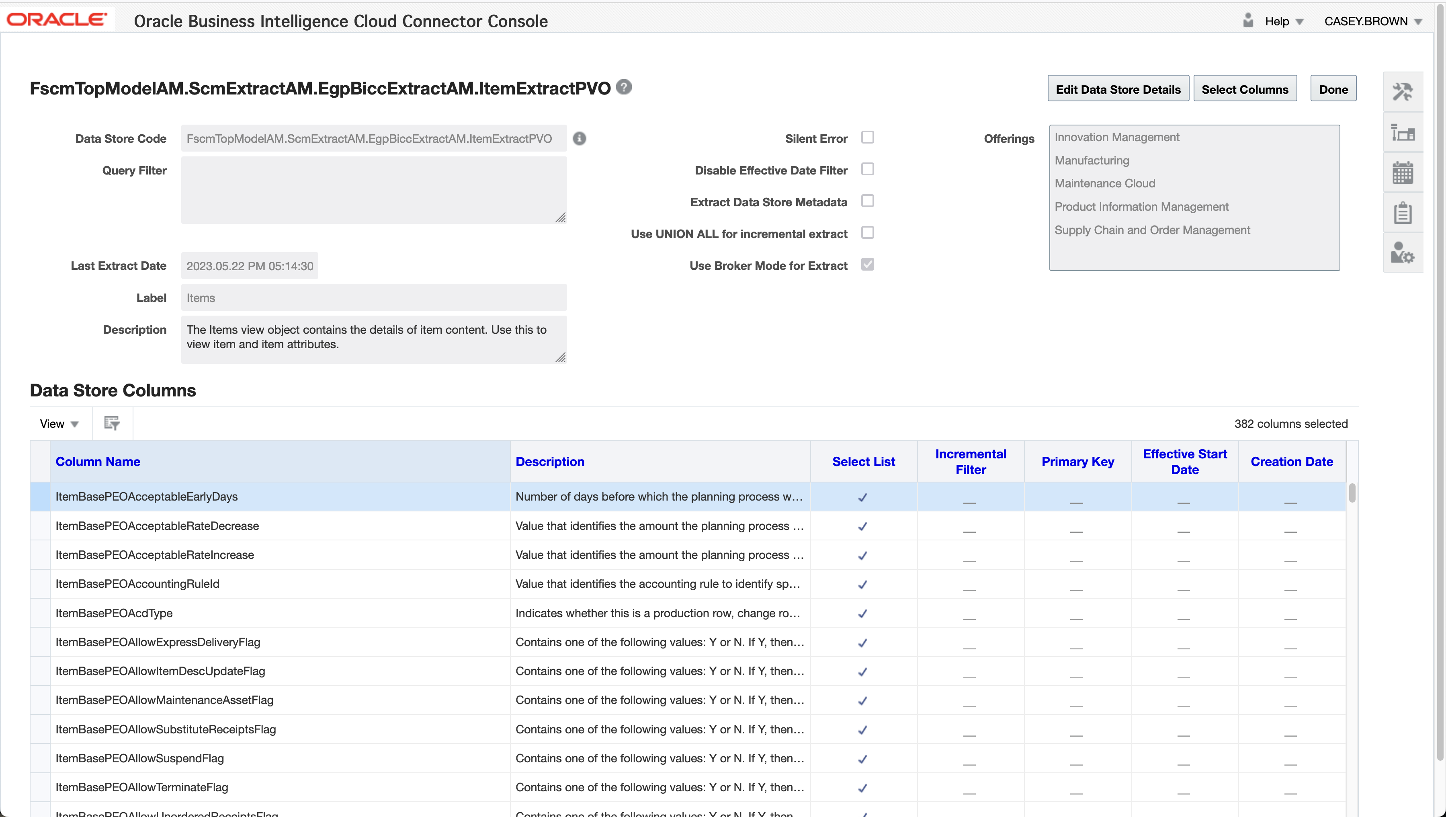Open the View dropdown menu
Image resolution: width=1446 pixels, height=817 pixels.
coord(58,423)
